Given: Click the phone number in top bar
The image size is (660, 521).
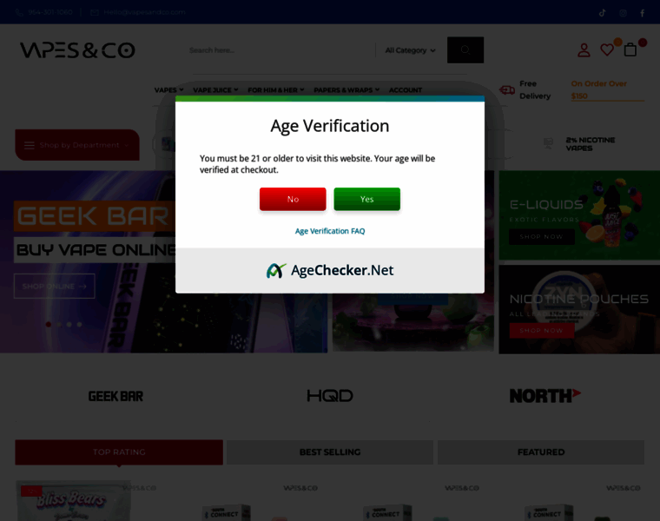Looking at the screenshot, I should [x=50, y=12].
